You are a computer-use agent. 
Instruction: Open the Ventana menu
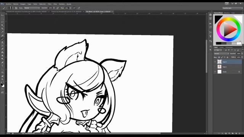62,4
